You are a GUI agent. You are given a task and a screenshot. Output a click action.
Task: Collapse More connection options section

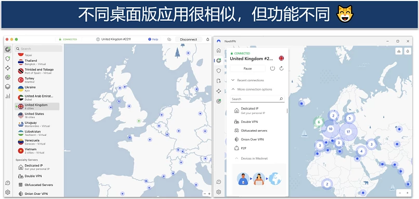click(252, 89)
